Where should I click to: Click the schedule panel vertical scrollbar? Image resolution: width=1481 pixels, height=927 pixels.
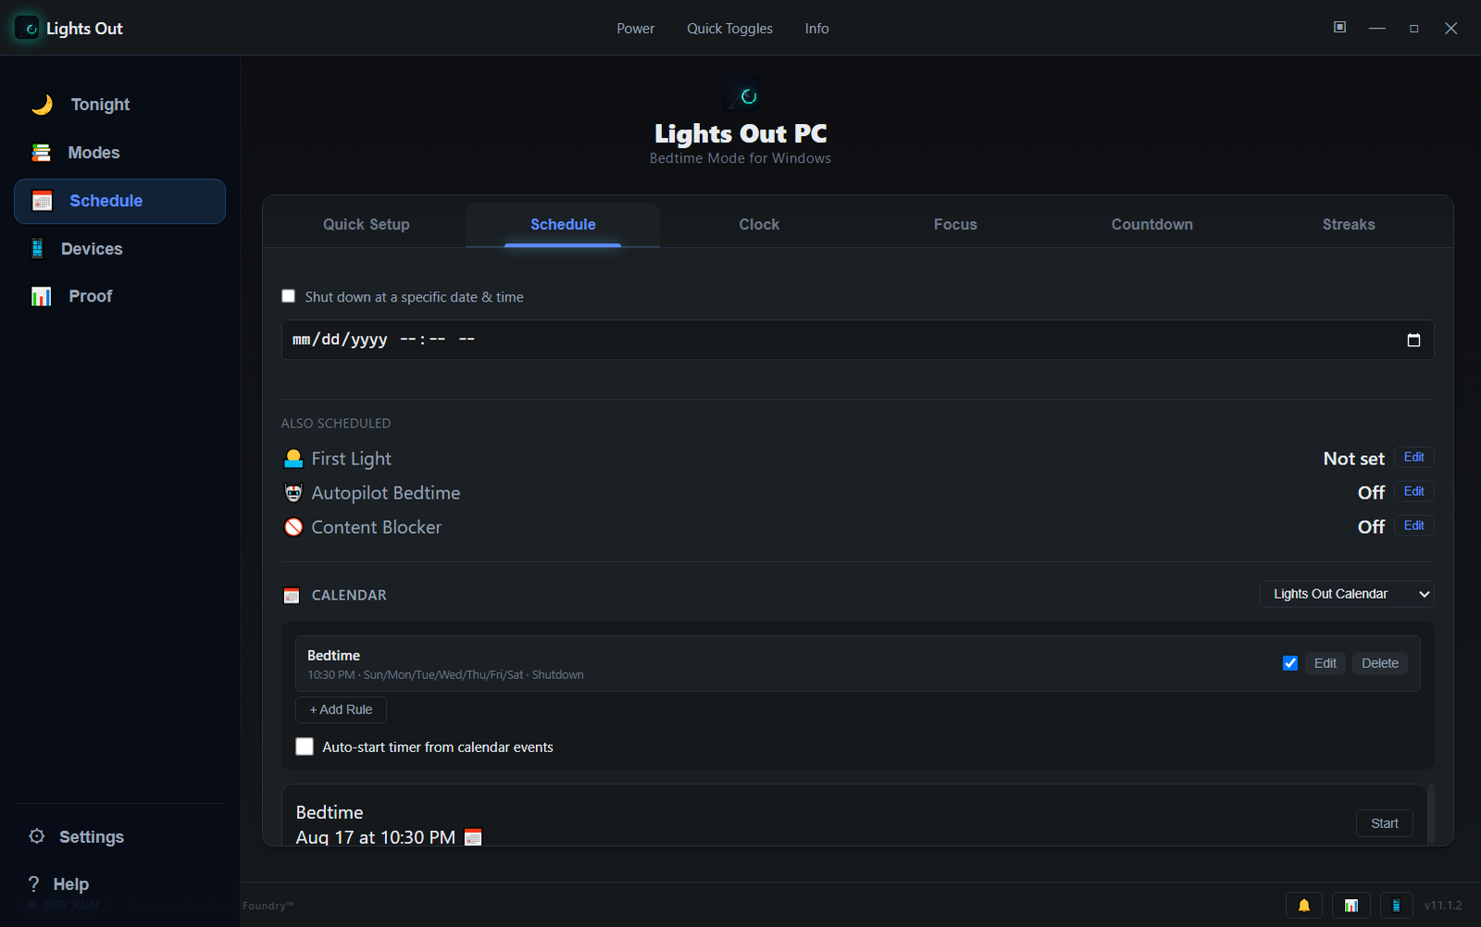point(1431,813)
